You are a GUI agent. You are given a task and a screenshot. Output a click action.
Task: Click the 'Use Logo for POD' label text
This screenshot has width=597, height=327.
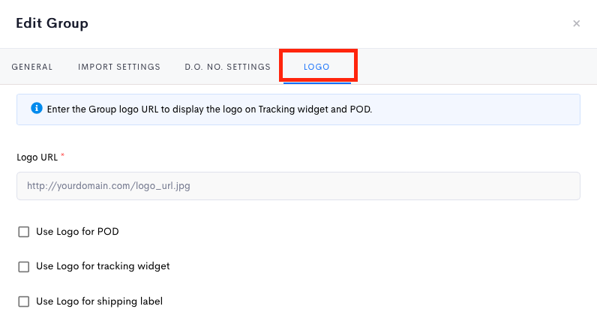tap(77, 232)
